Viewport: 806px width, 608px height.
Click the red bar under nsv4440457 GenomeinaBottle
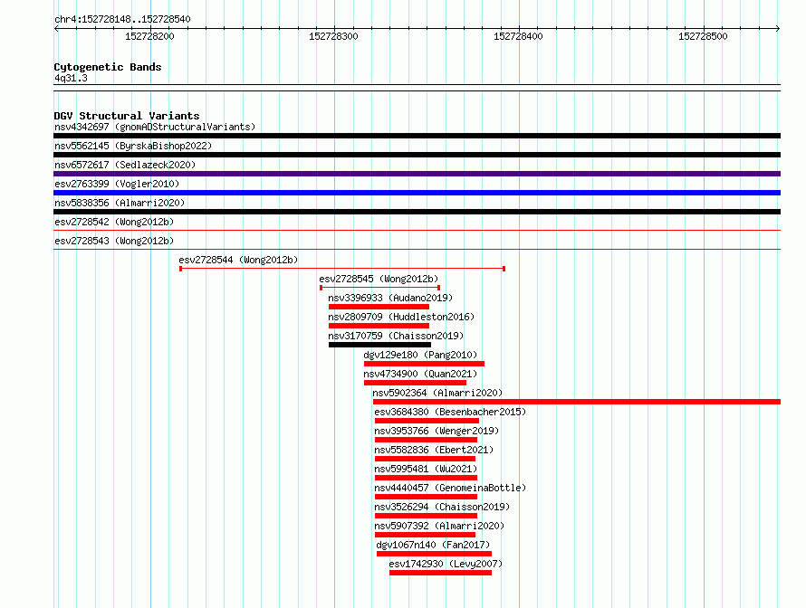coord(427,497)
